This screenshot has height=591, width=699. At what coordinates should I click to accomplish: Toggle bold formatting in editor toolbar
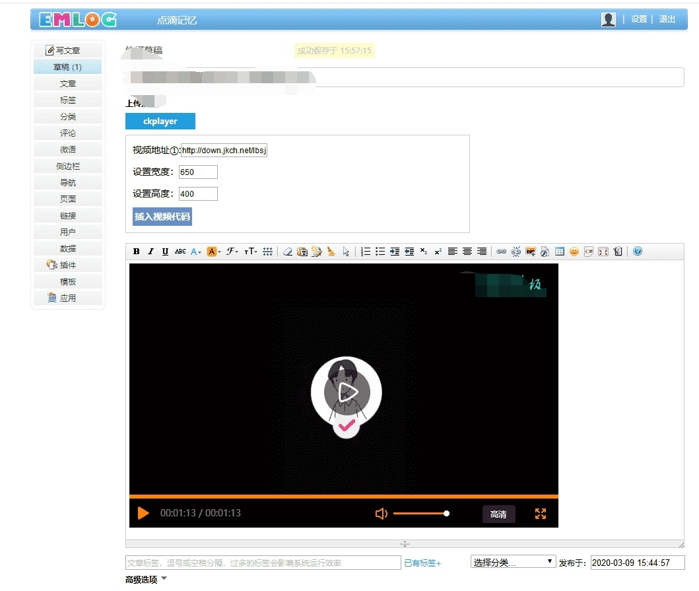coord(137,252)
